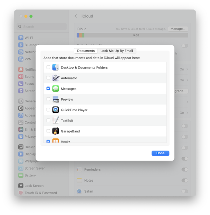Check the TextEdit checkbox
The image size is (210, 215).
pos(48,120)
